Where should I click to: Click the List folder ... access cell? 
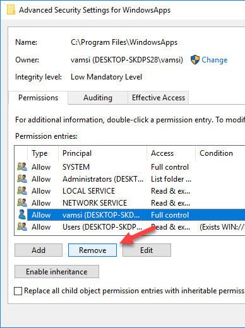(171, 179)
